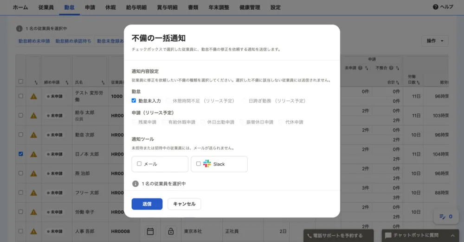This screenshot has width=464, height=242.
Task: Click the 送信 button
Action: click(147, 204)
